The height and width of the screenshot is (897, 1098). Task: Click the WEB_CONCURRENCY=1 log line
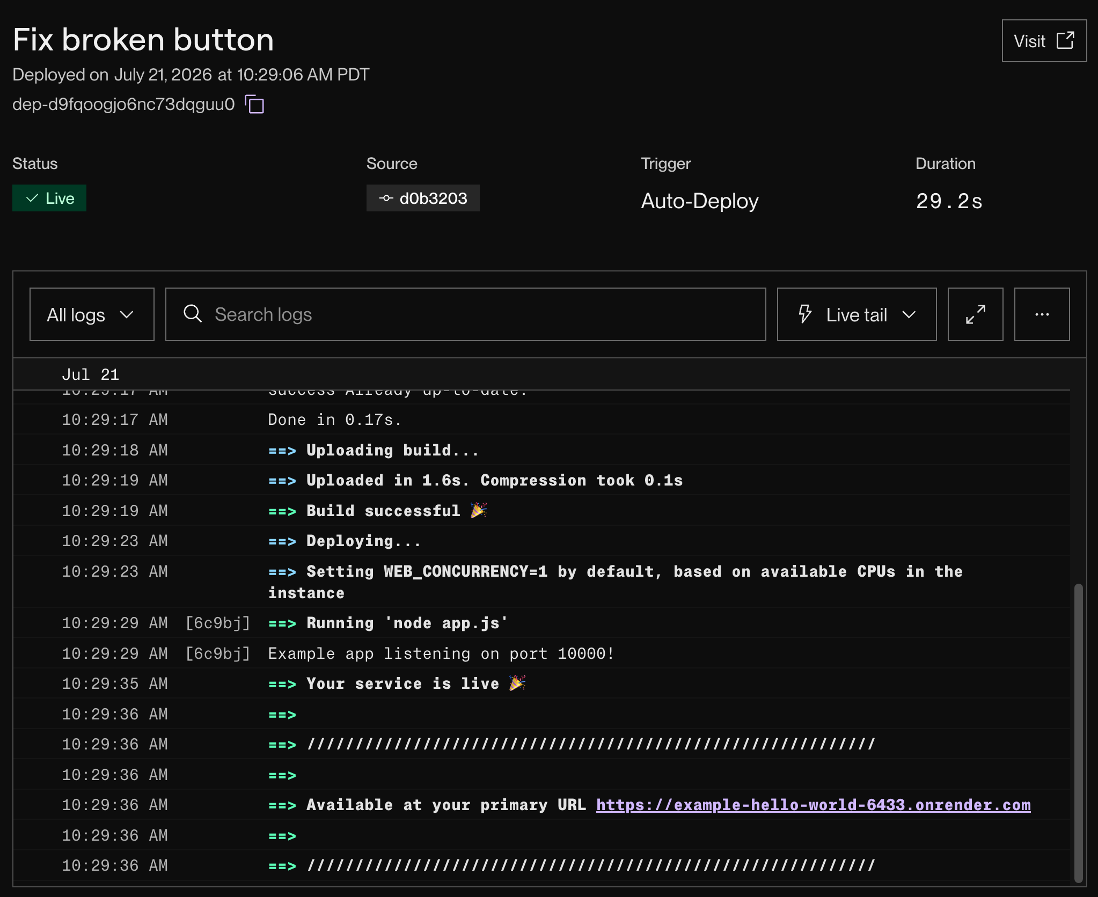pyautogui.click(x=541, y=582)
